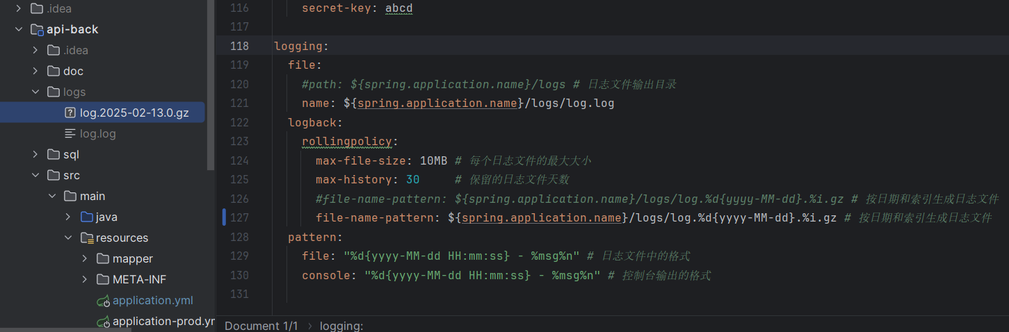1009x332 pixels.
Task: Click the resources folder icon
Action: point(87,238)
